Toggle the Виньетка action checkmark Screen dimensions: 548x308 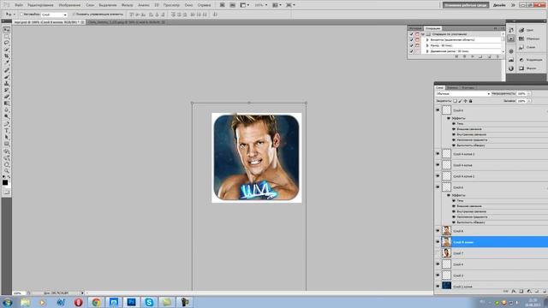[x=411, y=40]
